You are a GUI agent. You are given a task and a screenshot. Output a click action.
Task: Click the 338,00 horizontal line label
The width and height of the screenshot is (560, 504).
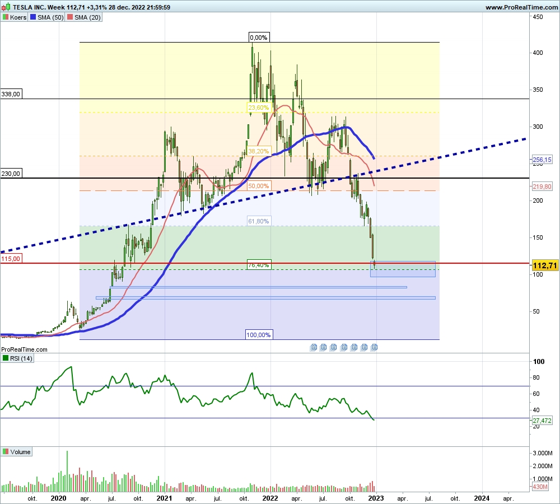(x=11, y=94)
